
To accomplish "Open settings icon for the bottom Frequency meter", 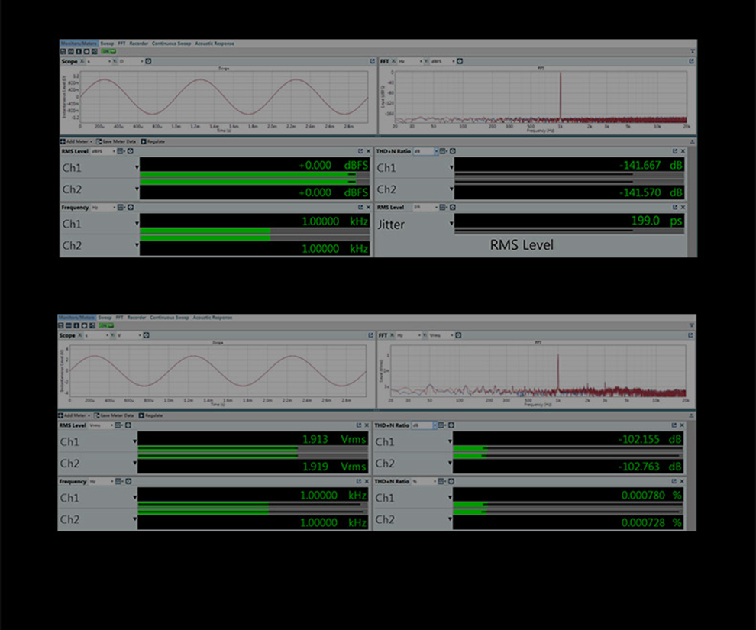I will [128, 481].
